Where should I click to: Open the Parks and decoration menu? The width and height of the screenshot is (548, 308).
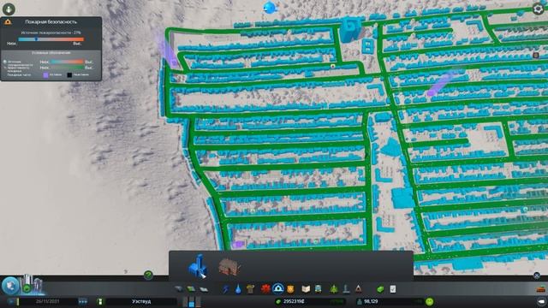334,289
